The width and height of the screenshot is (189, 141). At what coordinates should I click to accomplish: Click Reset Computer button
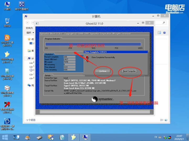(x=129, y=71)
